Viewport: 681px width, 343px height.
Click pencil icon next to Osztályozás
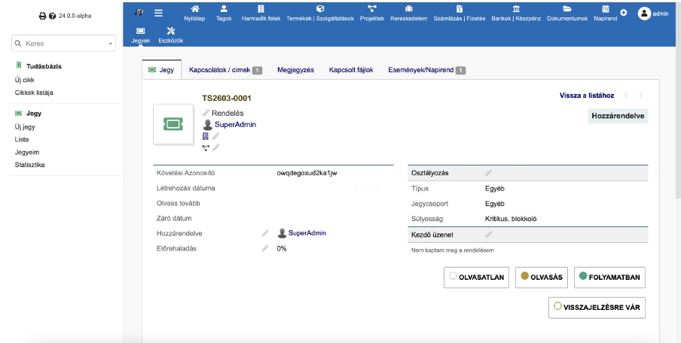tap(489, 173)
